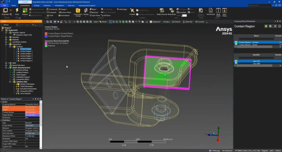Click the Body Views icon
282x152 pixels.
coord(218,10)
